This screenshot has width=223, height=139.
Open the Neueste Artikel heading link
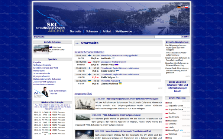click(83, 94)
